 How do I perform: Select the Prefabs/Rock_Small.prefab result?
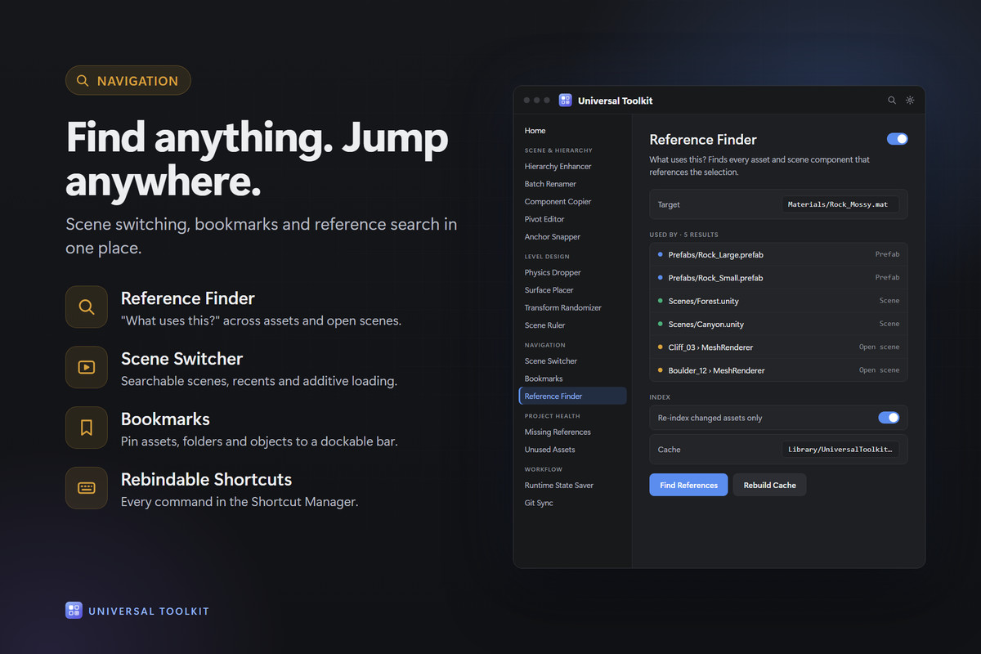click(778, 278)
